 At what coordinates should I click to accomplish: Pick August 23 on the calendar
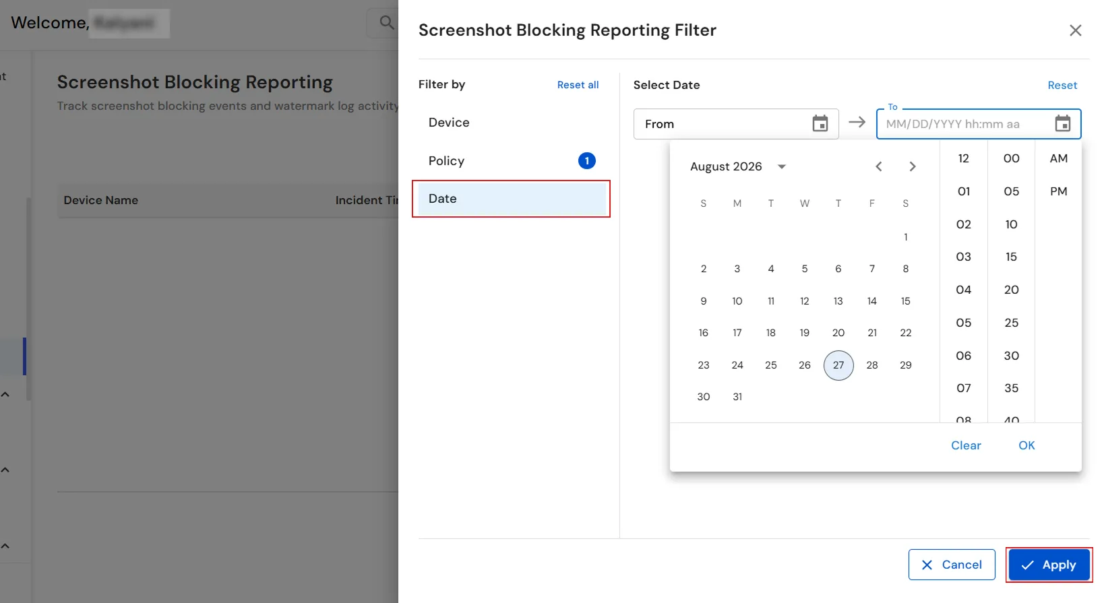coord(704,365)
